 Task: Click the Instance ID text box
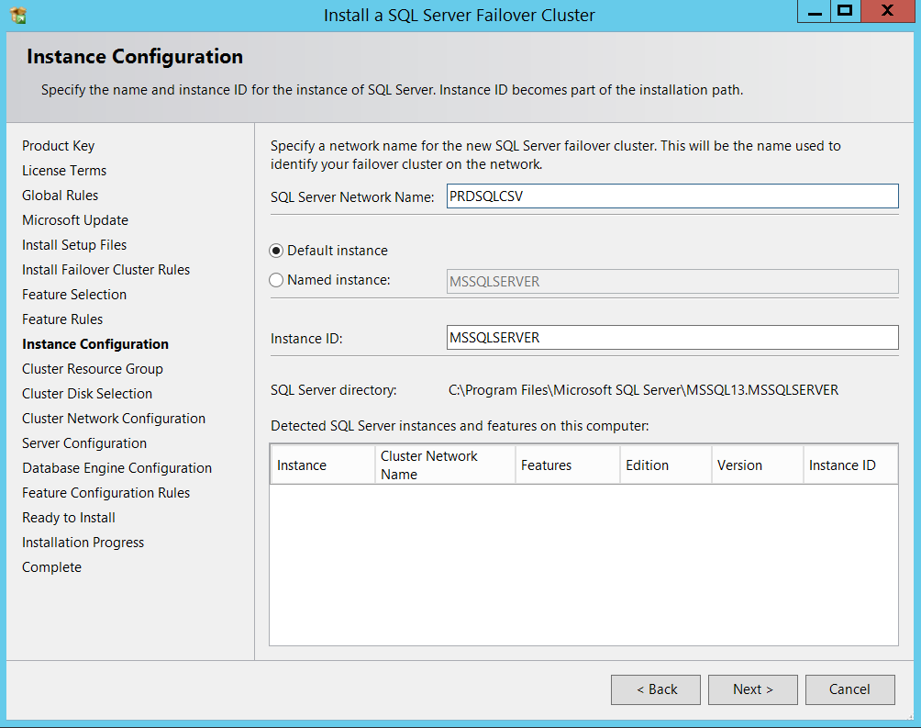[x=671, y=338]
